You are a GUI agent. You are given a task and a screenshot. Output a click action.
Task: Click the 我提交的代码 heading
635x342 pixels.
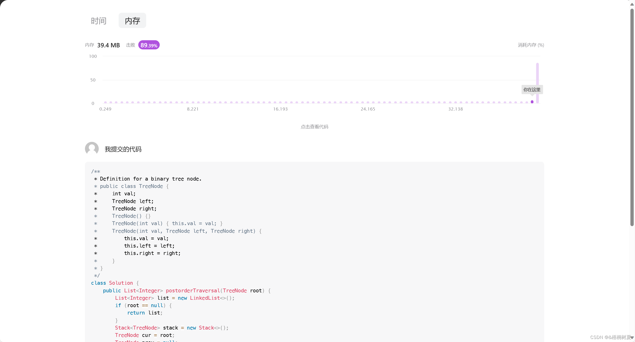123,149
